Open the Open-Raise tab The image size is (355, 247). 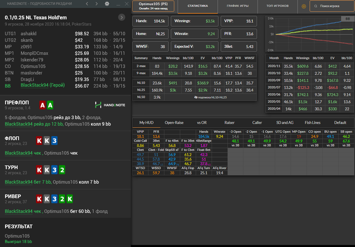174,122
